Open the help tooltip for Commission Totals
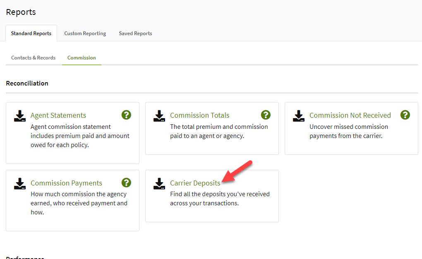Screen dimensions: 422x259 (266, 115)
